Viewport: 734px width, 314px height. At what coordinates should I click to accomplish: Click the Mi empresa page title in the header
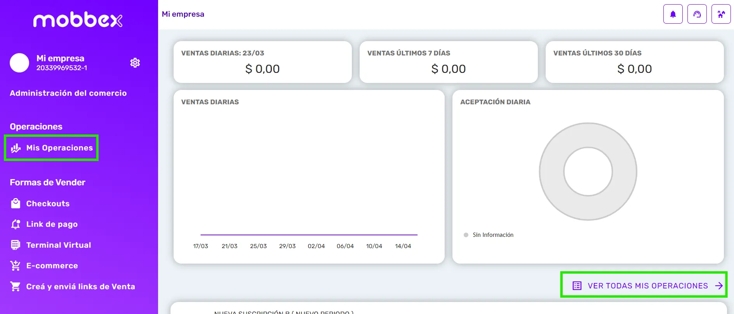(183, 14)
